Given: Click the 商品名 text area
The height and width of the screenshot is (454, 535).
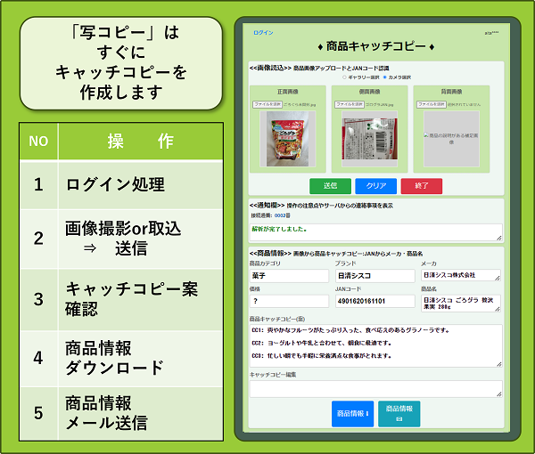Looking at the screenshot, I should (x=460, y=302).
